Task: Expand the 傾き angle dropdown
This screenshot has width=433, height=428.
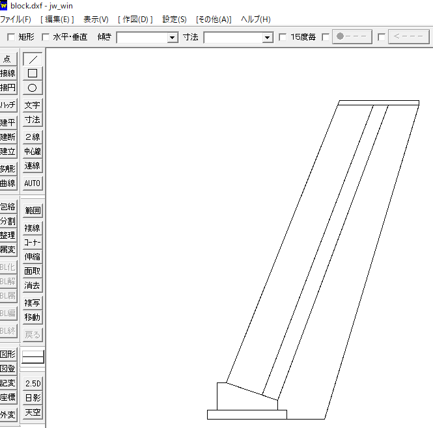Action: [173, 38]
